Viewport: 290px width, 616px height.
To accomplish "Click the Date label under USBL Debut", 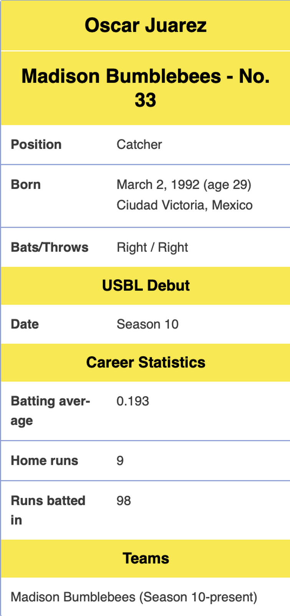I will click(x=25, y=324).
